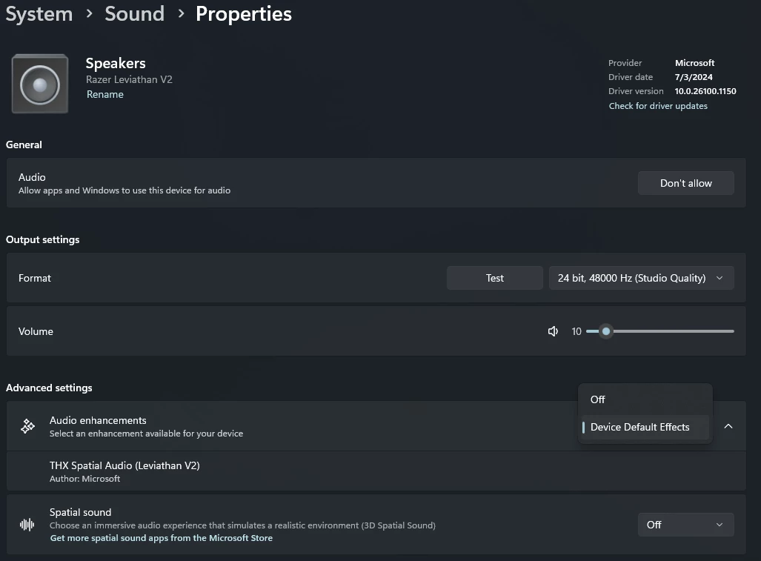
Task: Click the Audio row title
Action: point(32,178)
